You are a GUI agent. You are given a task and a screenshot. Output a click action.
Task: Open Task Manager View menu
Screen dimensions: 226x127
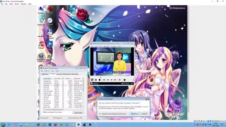[x=53, y=71]
